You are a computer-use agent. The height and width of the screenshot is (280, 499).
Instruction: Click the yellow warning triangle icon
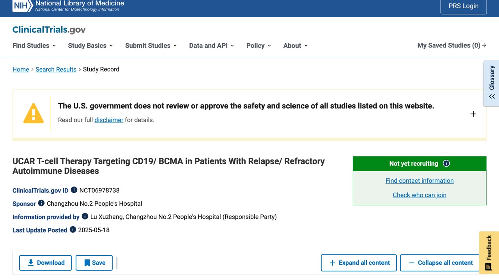click(x=34, y=113)
